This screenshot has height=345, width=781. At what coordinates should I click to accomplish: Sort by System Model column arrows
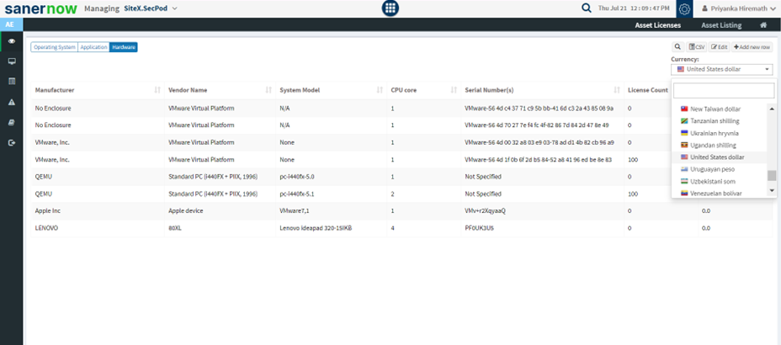click(380, 90)
